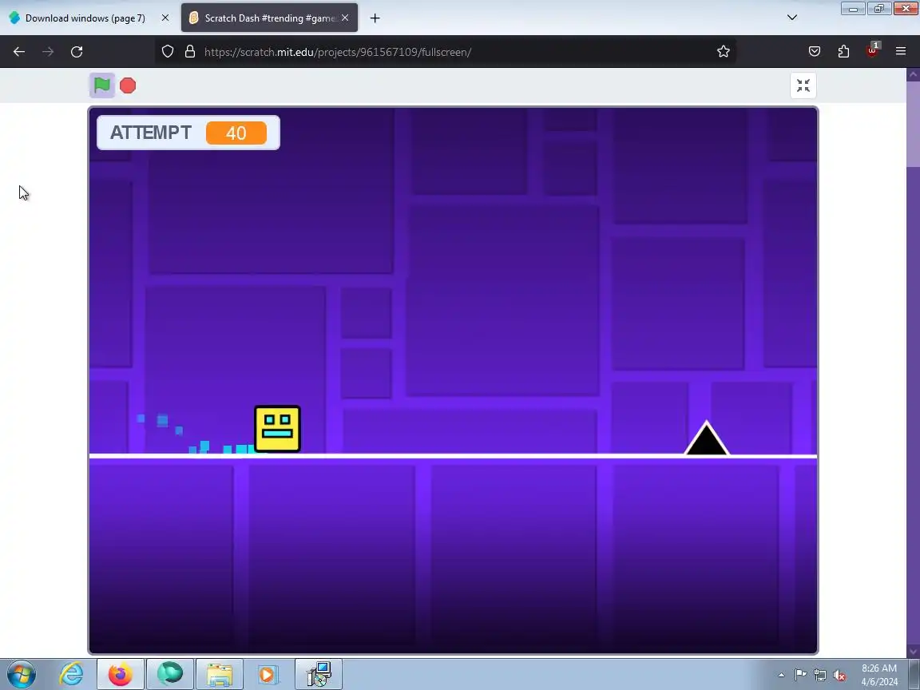
Task: Open Windows Explorer folder on taskbar
Action: coord(220,674)
